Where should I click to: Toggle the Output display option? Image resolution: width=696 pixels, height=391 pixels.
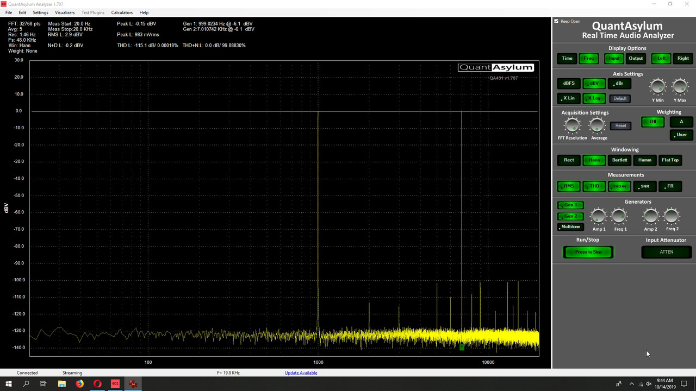(x=636, y=58)
